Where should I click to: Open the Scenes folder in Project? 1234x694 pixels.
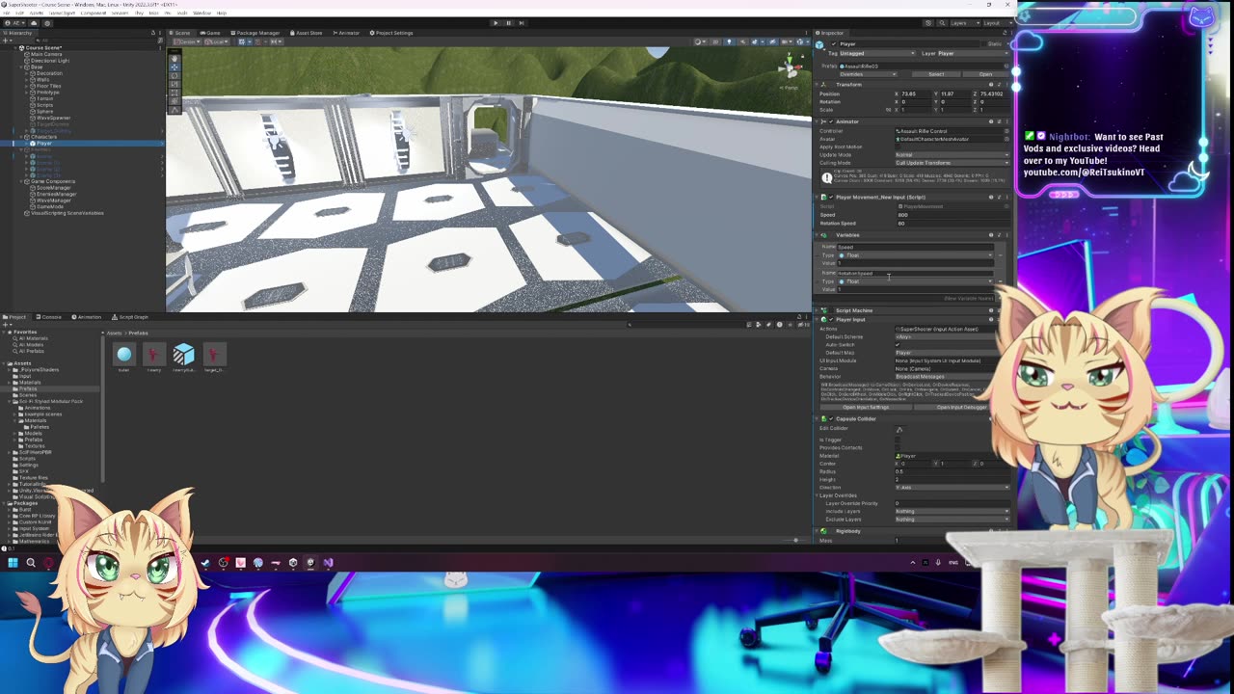coord(29,395)
